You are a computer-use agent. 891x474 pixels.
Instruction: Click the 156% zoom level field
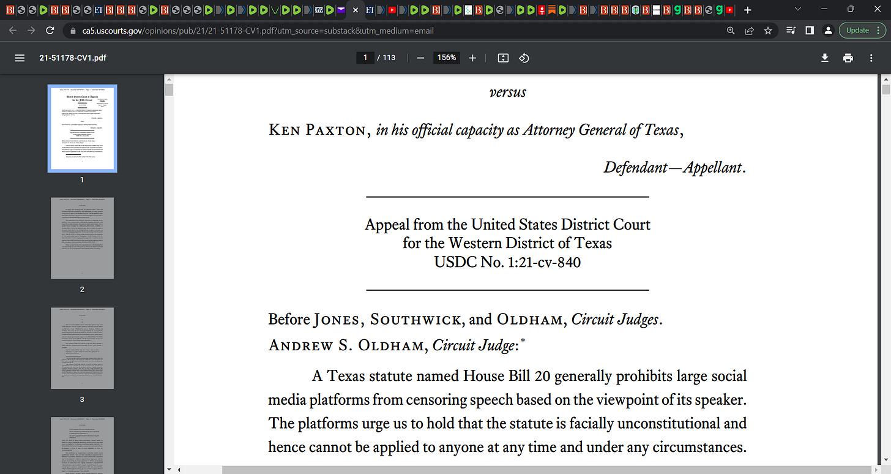coord(446,58)
